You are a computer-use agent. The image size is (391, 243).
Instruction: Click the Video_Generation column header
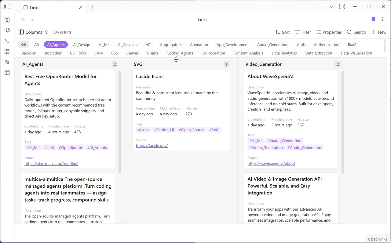pyautogui.click(x=264, y=64)
